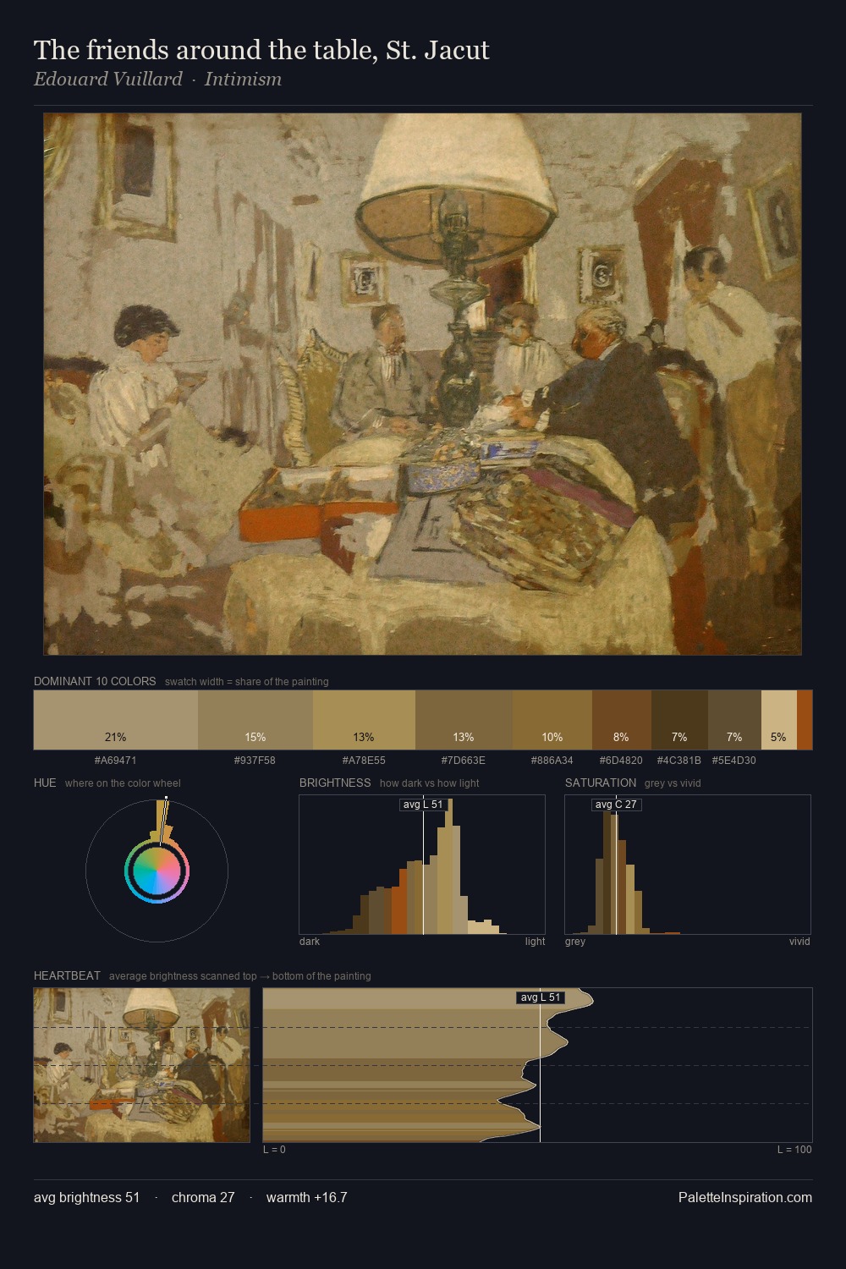Click the hex code #937F58 text

255,761
